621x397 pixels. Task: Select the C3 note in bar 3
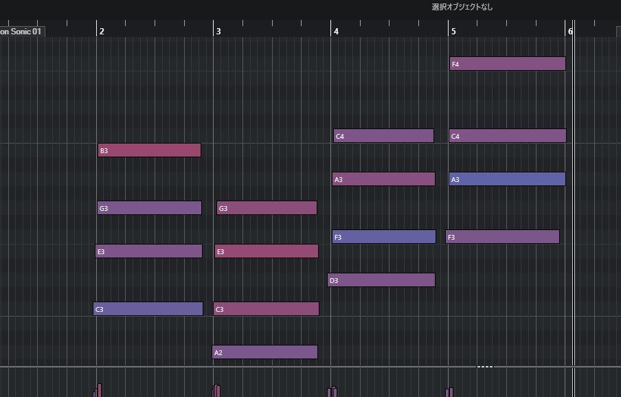tap(266, 308)
